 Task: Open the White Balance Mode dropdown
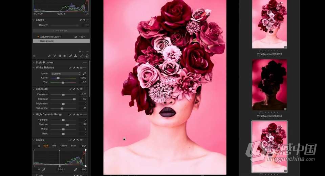[66, 74]
